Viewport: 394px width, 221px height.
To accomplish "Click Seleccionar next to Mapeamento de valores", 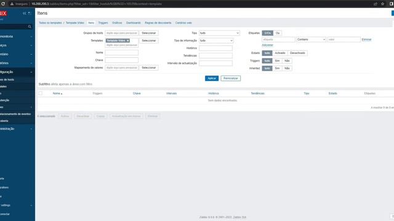I will click(149, 68).
